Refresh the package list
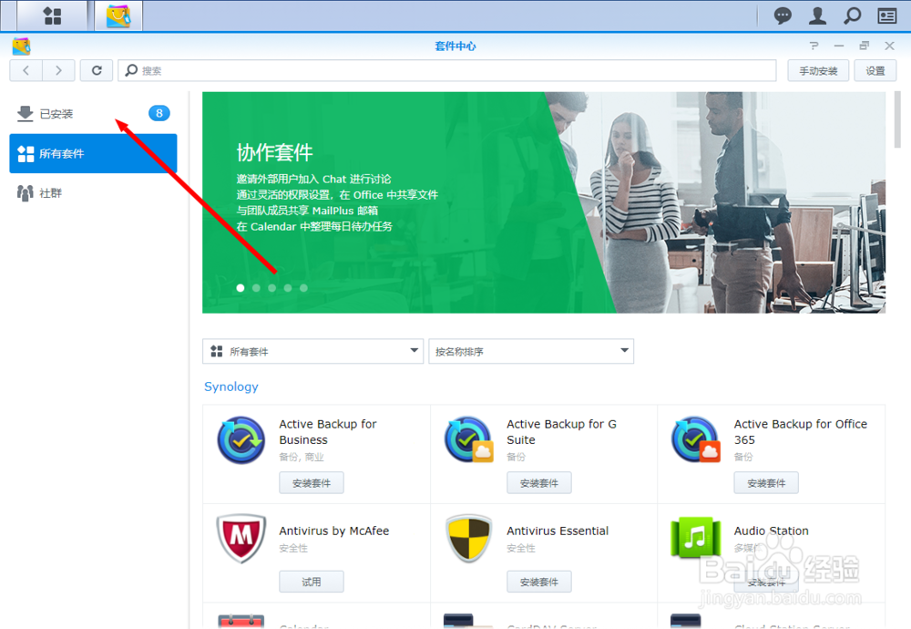This screenshot has height=629, width=911. tap(96, 70)
